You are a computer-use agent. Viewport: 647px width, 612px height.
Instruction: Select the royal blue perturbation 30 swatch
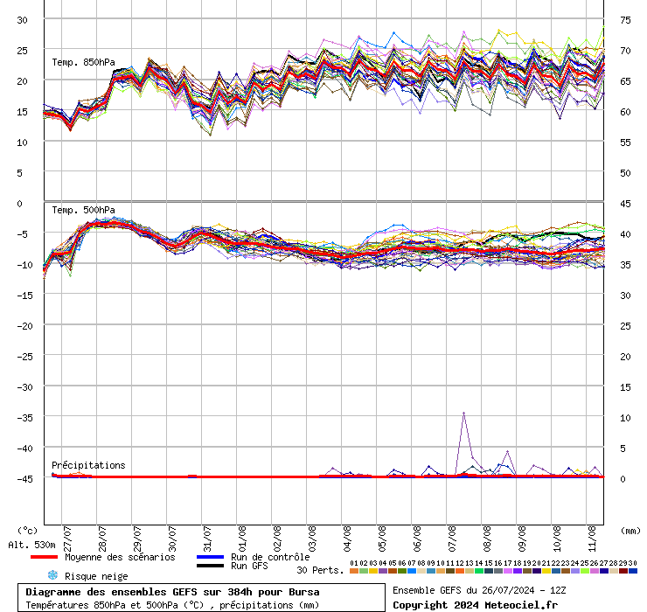[x=632, y=571]
